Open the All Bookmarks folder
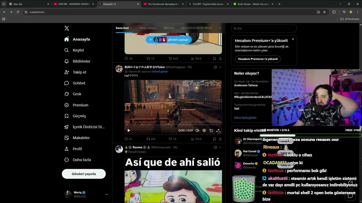Viewport: 362px width, 203px height. point(350,19)
